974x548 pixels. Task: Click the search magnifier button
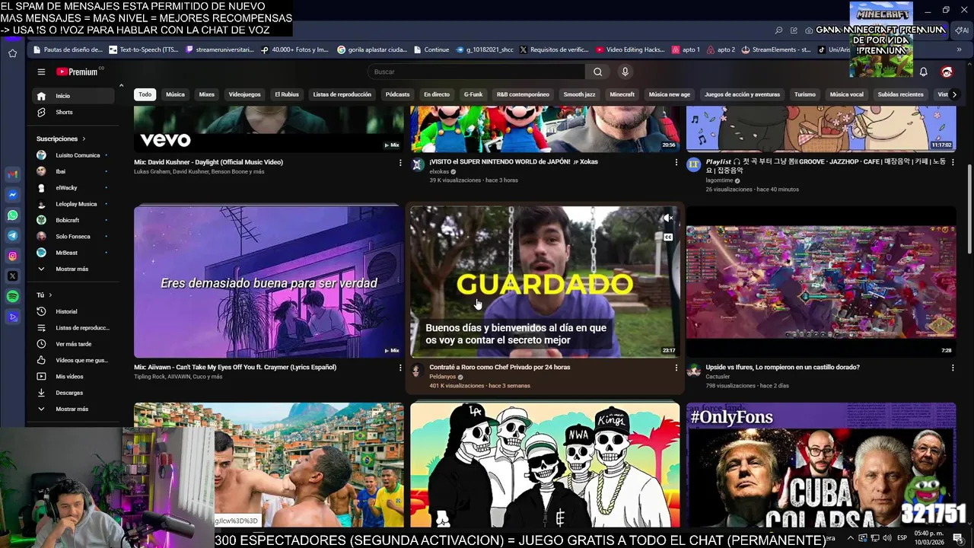pyautogui.click(x=597, y=72)
